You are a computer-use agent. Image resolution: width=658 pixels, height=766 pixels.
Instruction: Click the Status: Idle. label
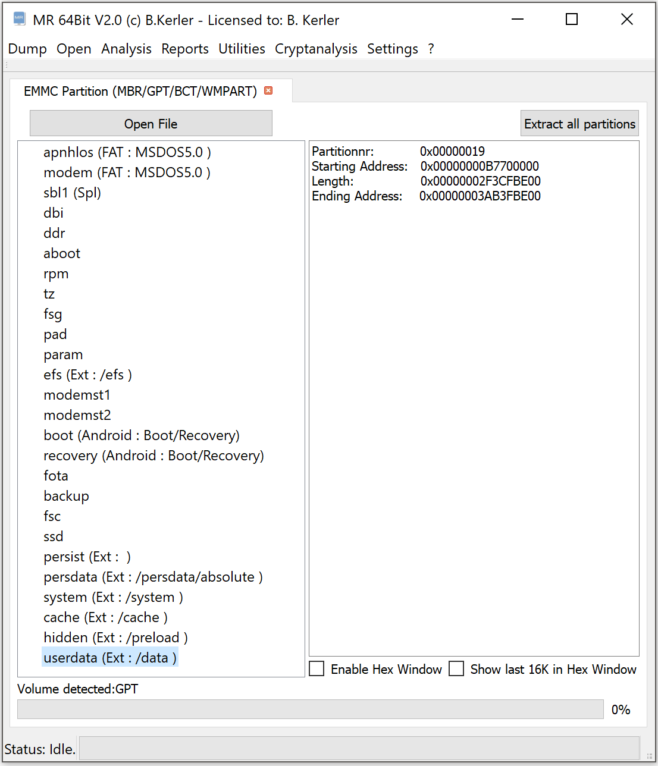[40, 749]
